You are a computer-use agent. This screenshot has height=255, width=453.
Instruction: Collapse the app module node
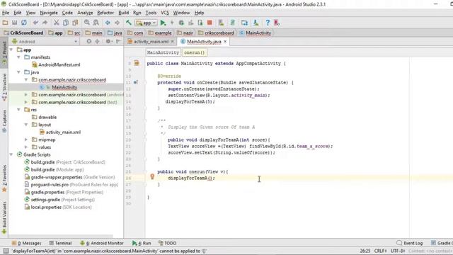[11, 50]
